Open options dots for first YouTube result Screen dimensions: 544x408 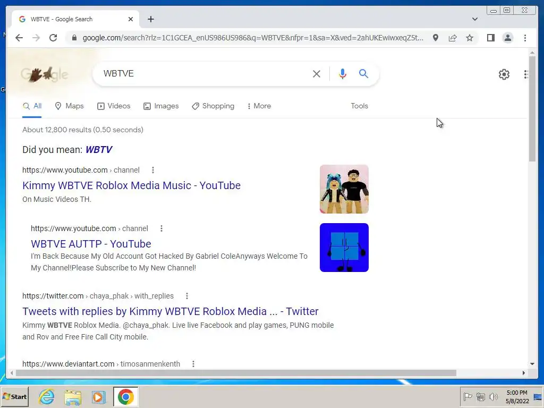[153, 170]
